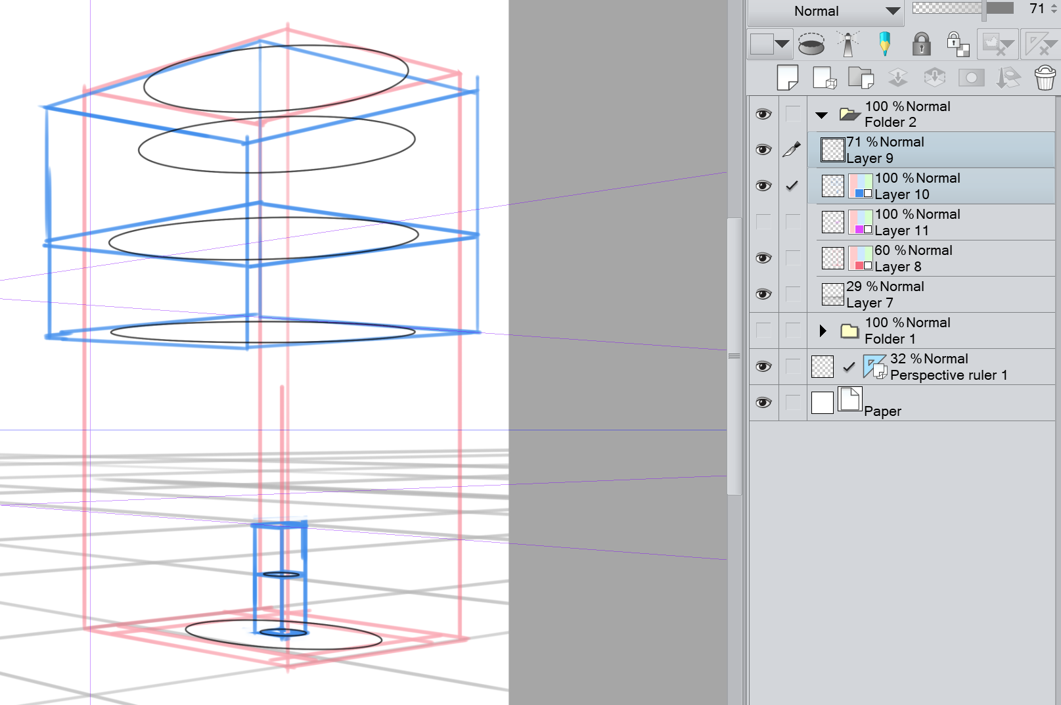Viewport: 1061px width, 705px height.
Task: Expand Folder 1 with its arrow
Action: [x=823, y=330]
